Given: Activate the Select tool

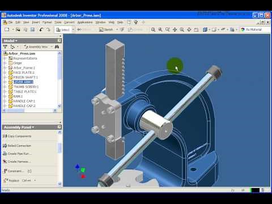Looking at the screenshot, I should pos(63,29).
